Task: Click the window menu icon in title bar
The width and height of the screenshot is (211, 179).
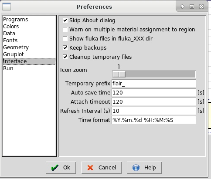Action: pos(7,7)
